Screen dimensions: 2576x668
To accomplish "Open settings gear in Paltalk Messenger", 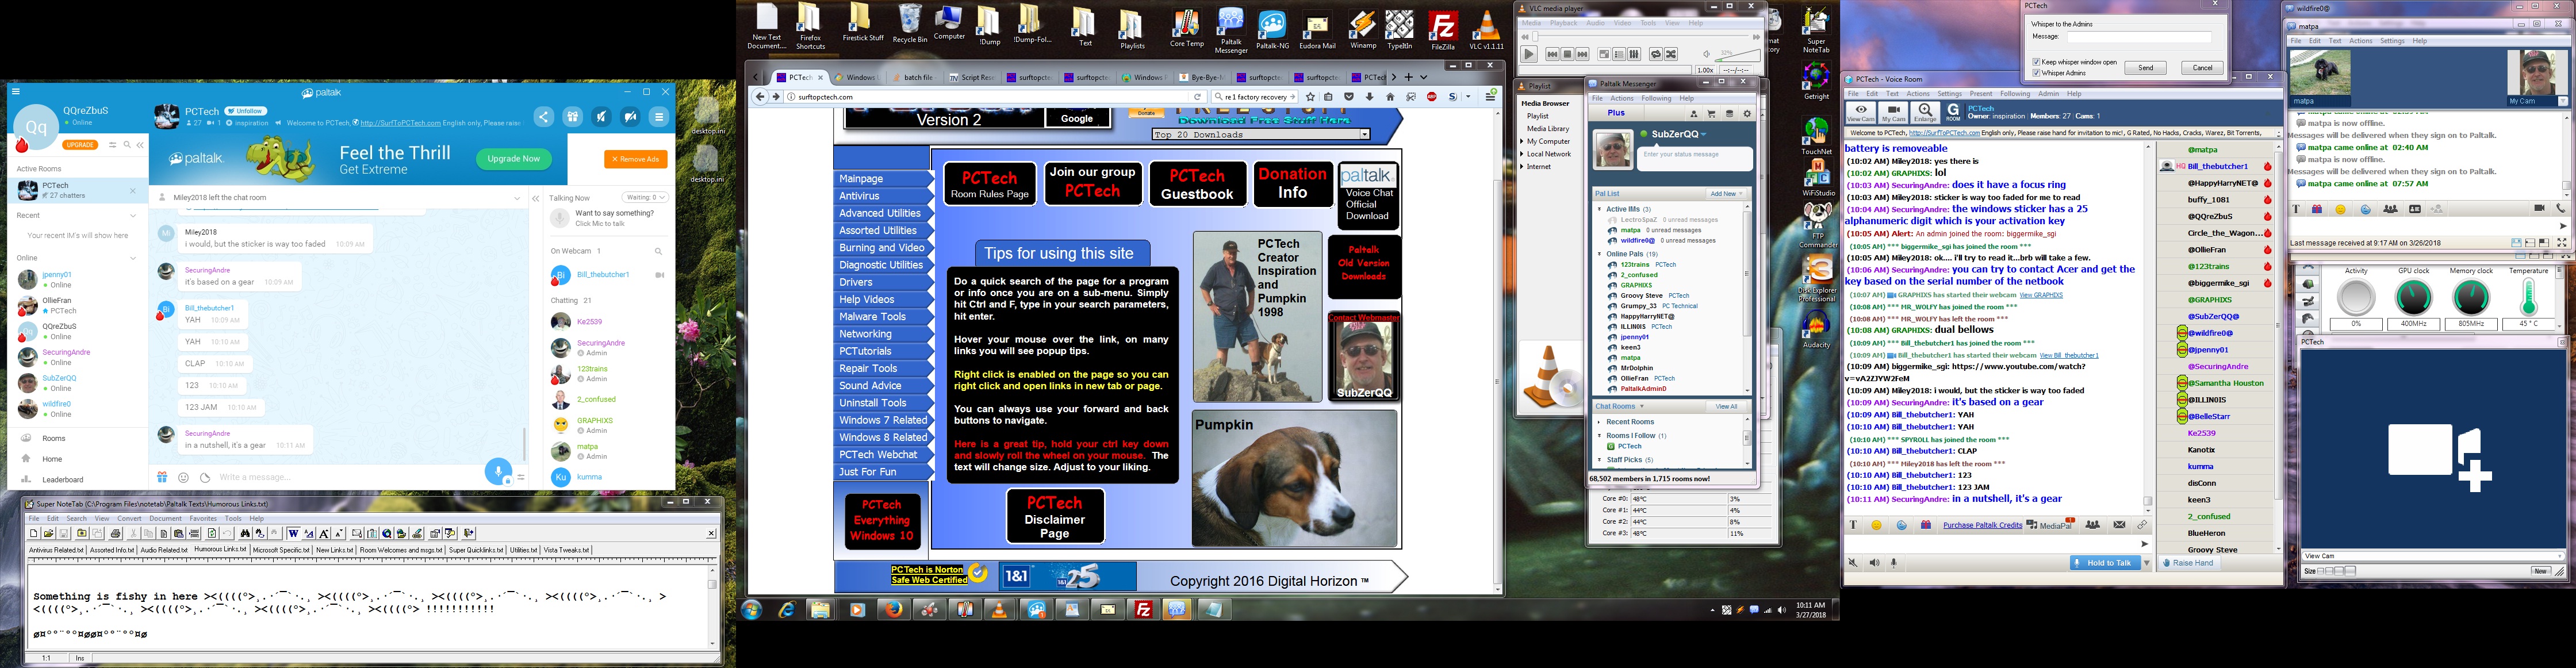I will (x=1747, y=114).
